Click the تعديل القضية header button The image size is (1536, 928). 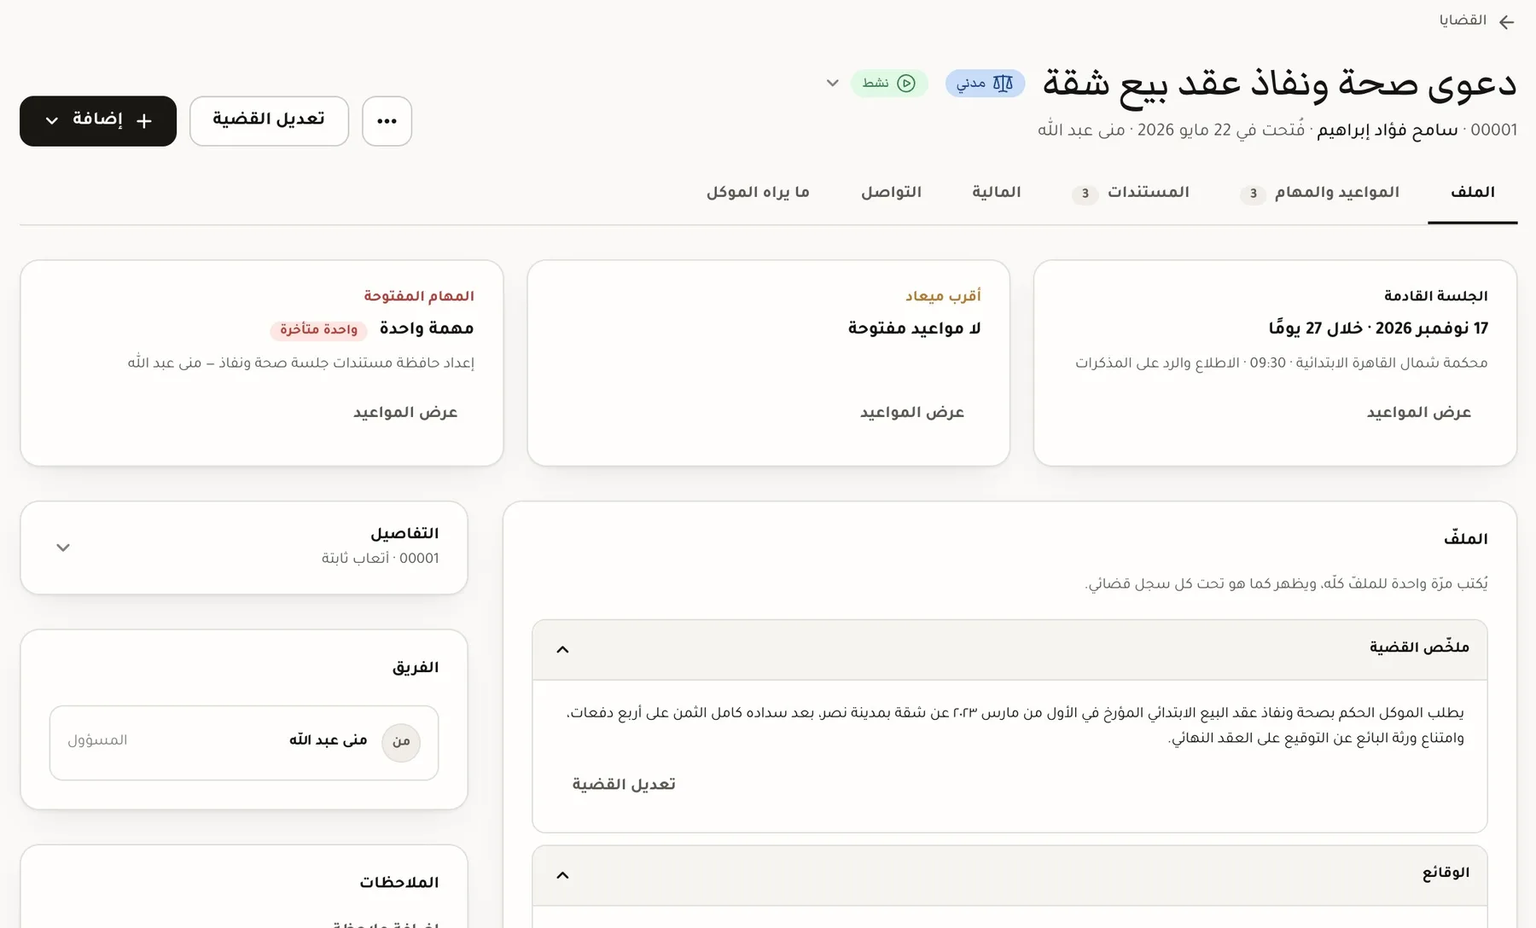[x=269, y=121]
